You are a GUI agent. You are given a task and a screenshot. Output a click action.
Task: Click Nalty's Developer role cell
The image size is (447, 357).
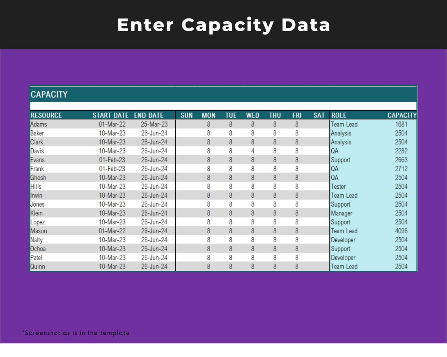pos(343,240)
